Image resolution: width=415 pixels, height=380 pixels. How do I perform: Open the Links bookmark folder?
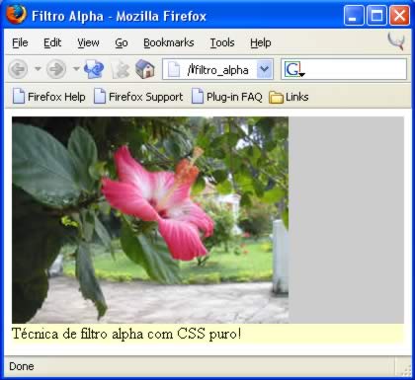point(289,97)
